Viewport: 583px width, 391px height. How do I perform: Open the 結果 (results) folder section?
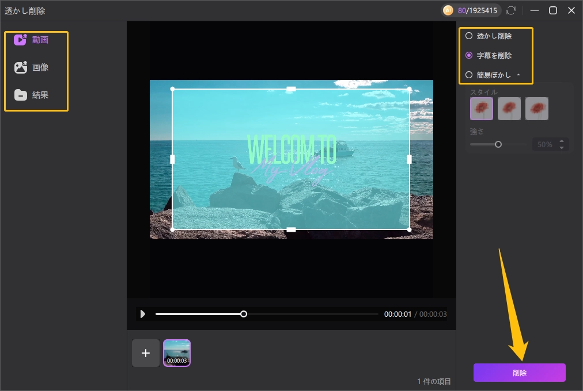tap(31, 95)
